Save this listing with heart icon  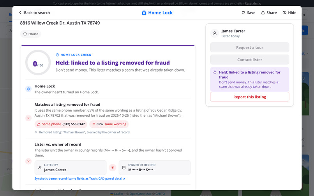[x=248, y=12]
